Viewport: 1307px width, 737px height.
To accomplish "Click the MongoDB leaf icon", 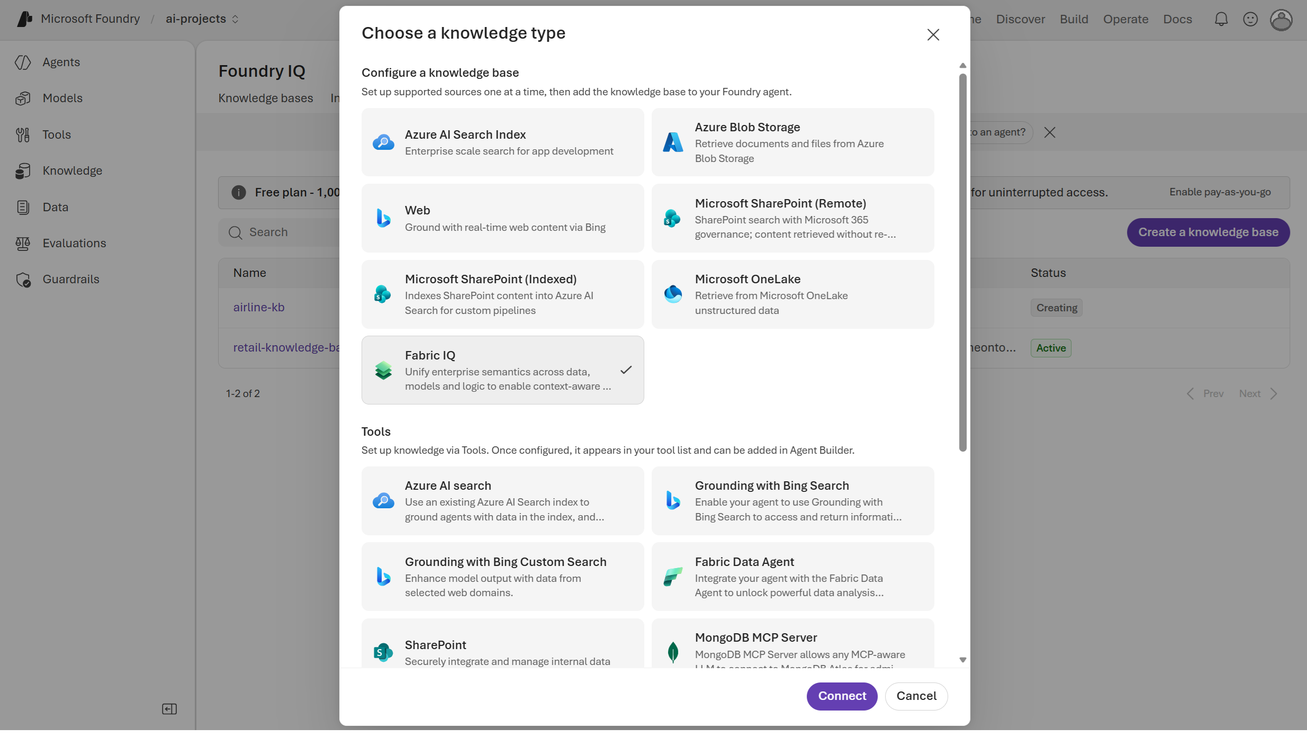I will click(x=673, y=653).
